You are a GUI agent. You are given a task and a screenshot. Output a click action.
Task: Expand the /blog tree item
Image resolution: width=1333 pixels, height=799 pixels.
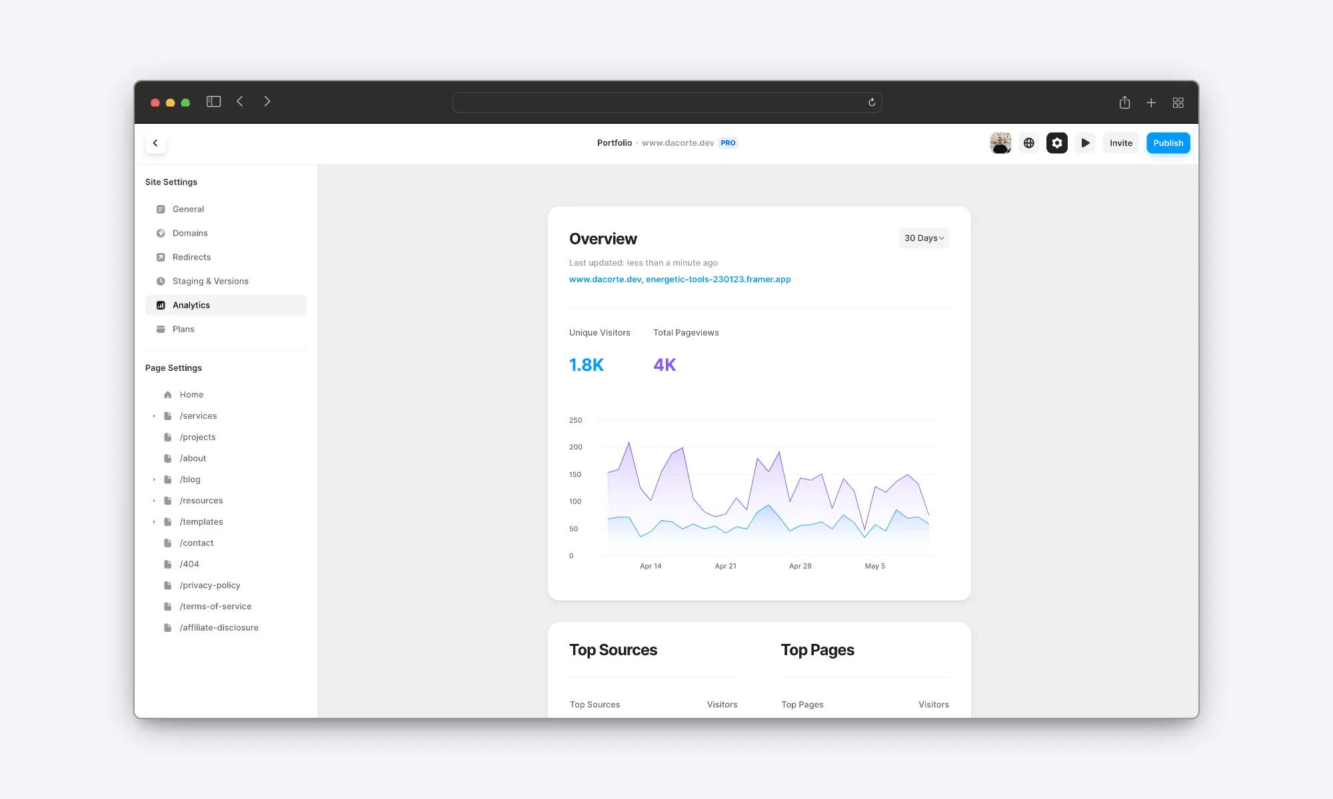154,479
